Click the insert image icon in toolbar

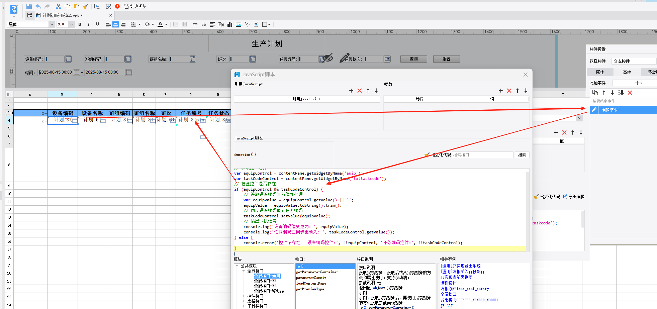coord(239,24)
